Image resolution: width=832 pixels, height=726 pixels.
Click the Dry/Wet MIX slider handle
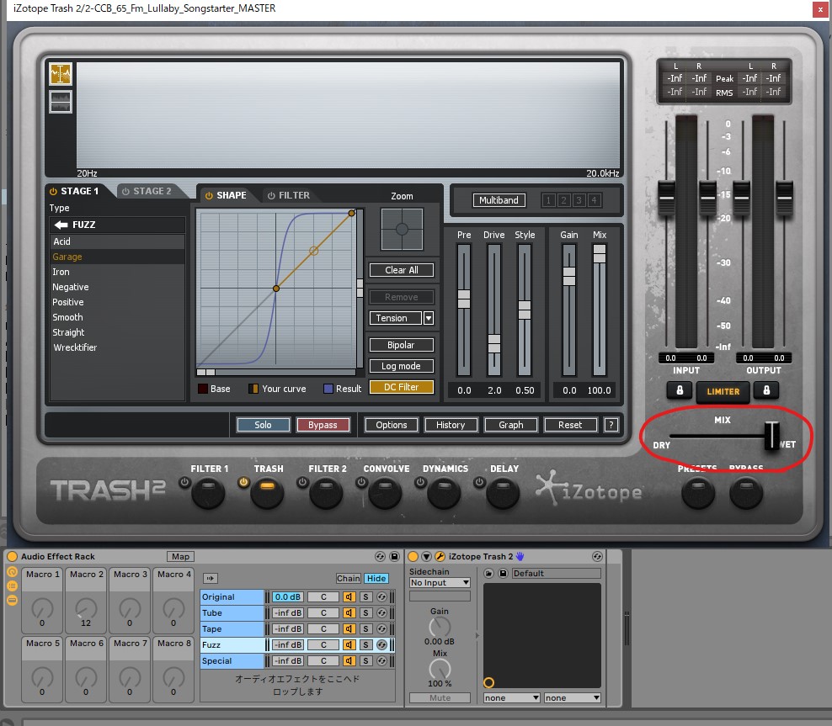pos(771,436)
